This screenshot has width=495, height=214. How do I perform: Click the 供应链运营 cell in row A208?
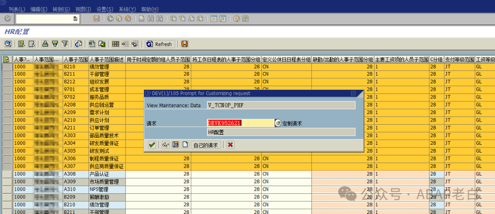click(107, 105)
